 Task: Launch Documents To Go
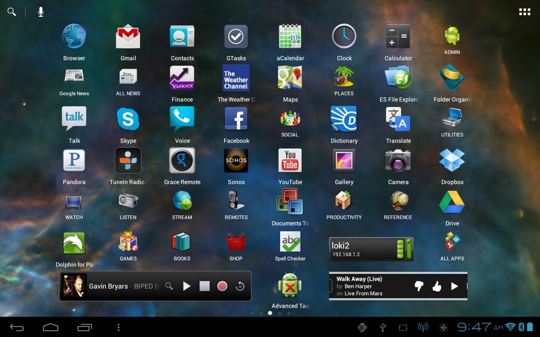[x=290, y=202]
